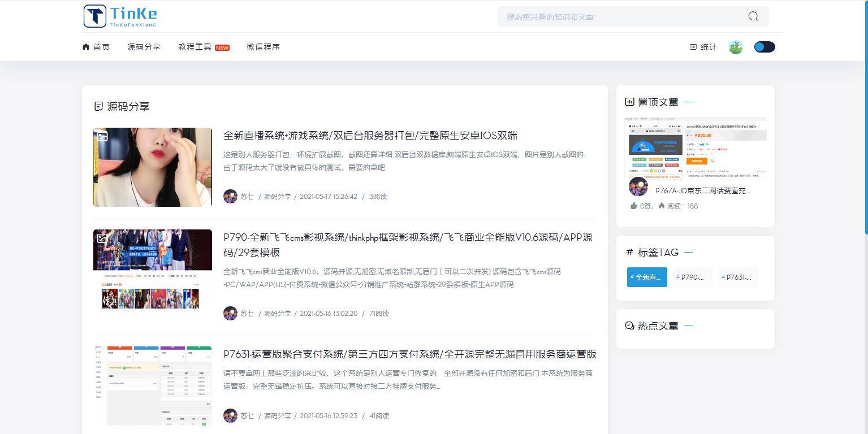
Task: Click the statistics icon next to 统计
Action: point(692,47)
